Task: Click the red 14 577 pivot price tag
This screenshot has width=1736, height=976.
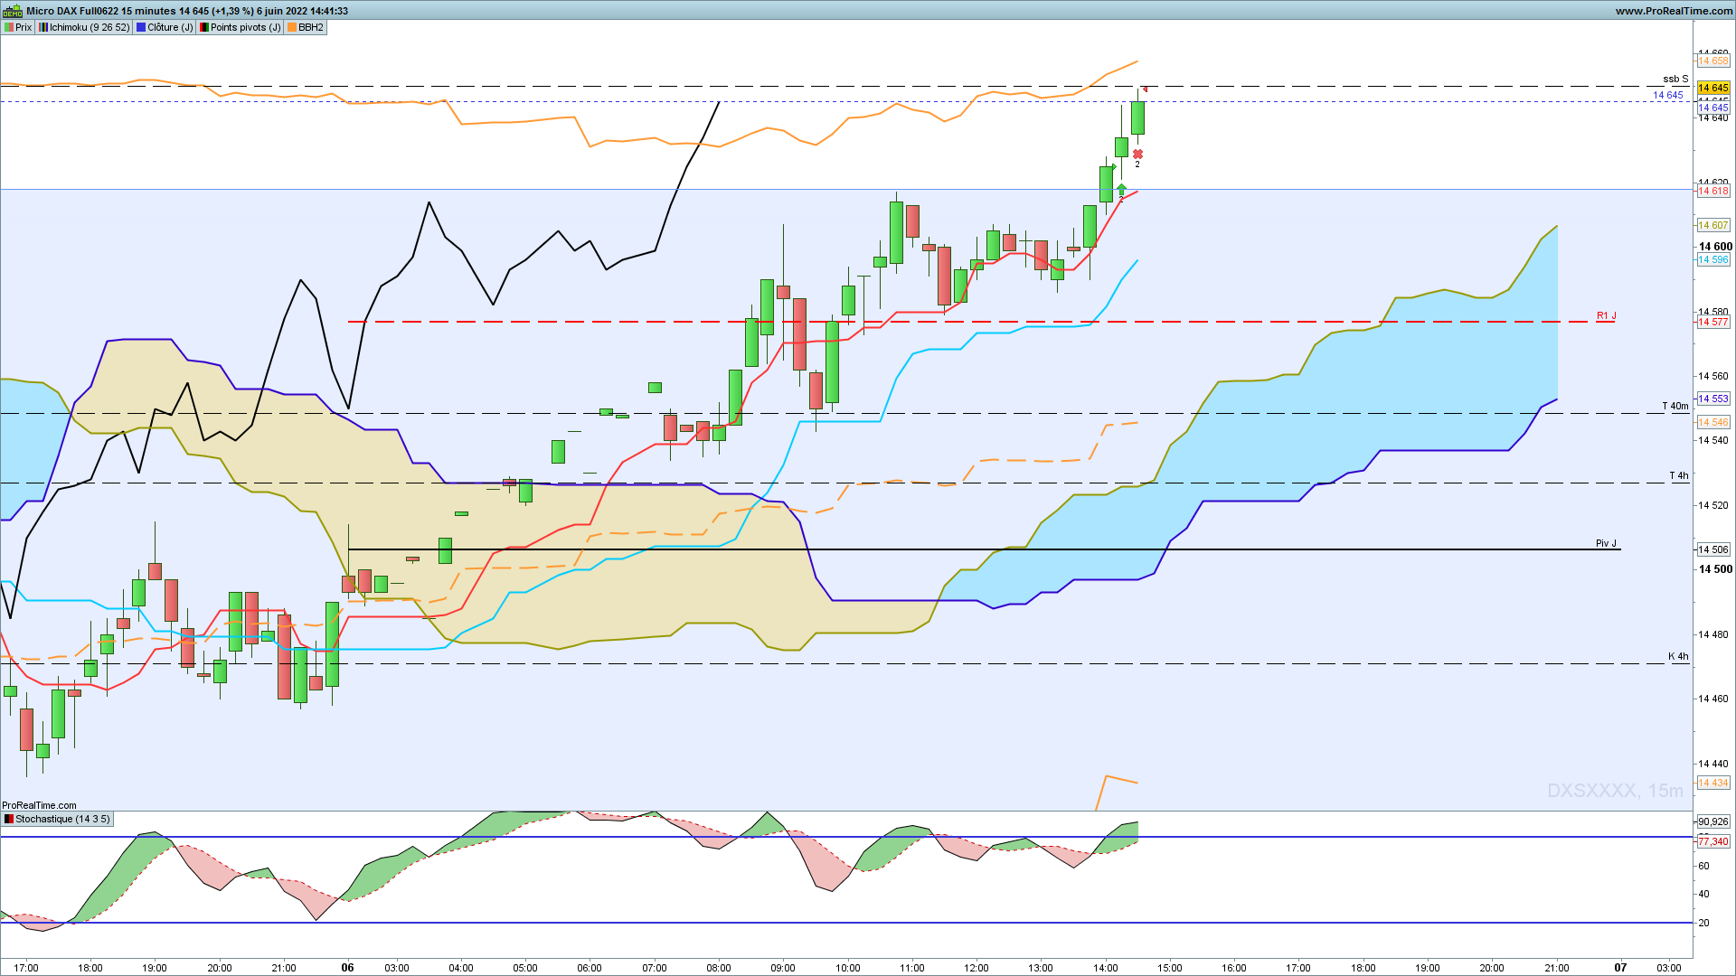Action: coord(1713,322)
